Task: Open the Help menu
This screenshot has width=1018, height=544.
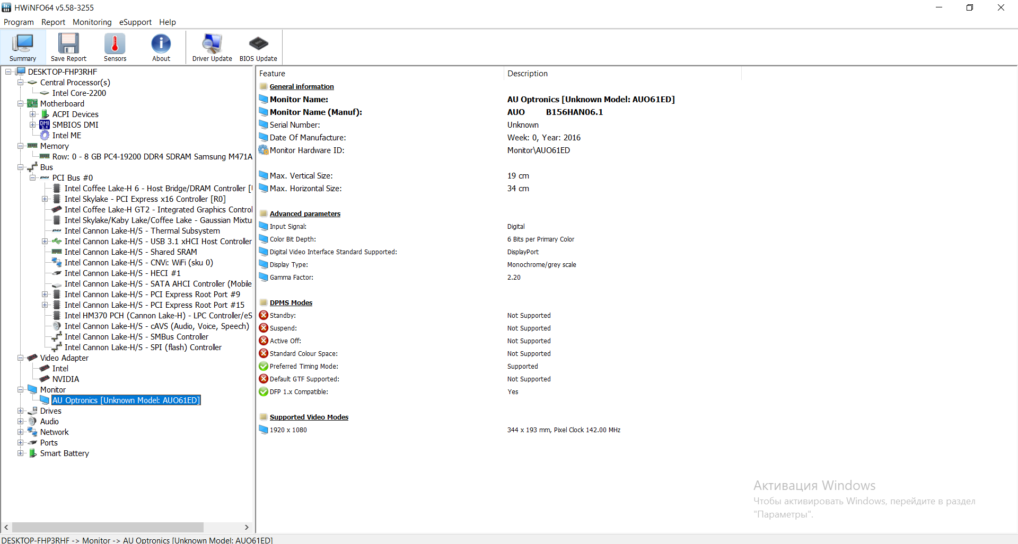Action: (168, 22)
